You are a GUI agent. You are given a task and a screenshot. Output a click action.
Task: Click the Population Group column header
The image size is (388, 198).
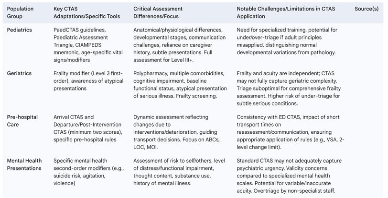(20, 12)
